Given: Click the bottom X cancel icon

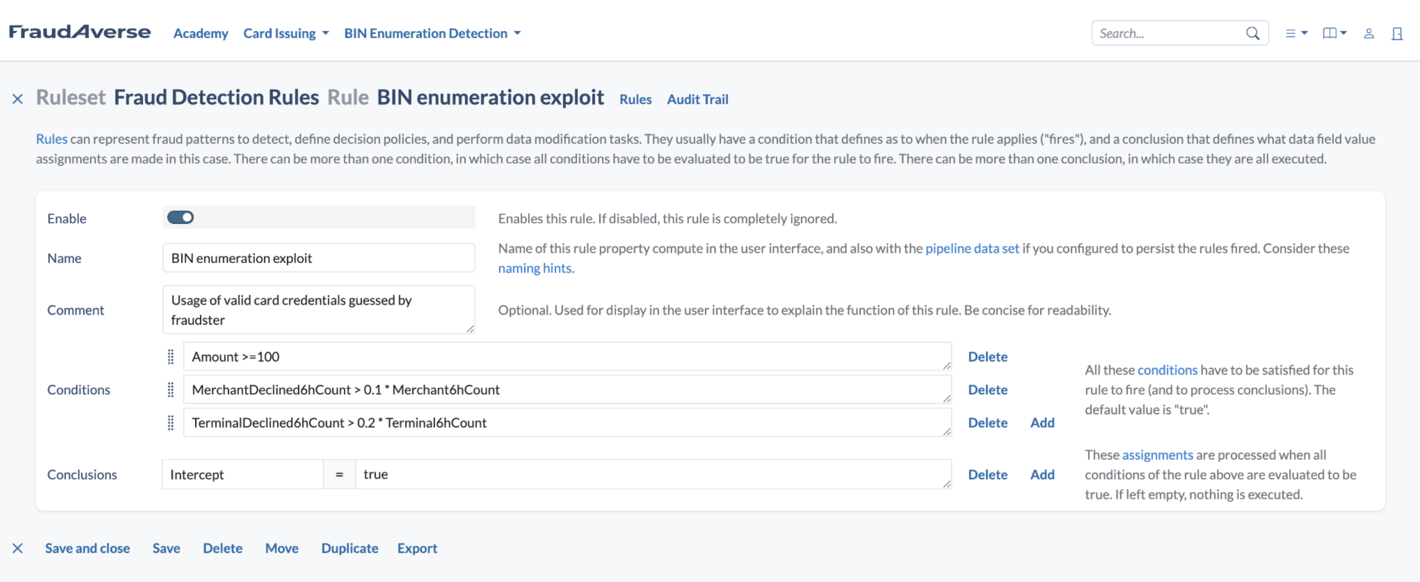Looking at the screenshot, I should pos(18,548).
